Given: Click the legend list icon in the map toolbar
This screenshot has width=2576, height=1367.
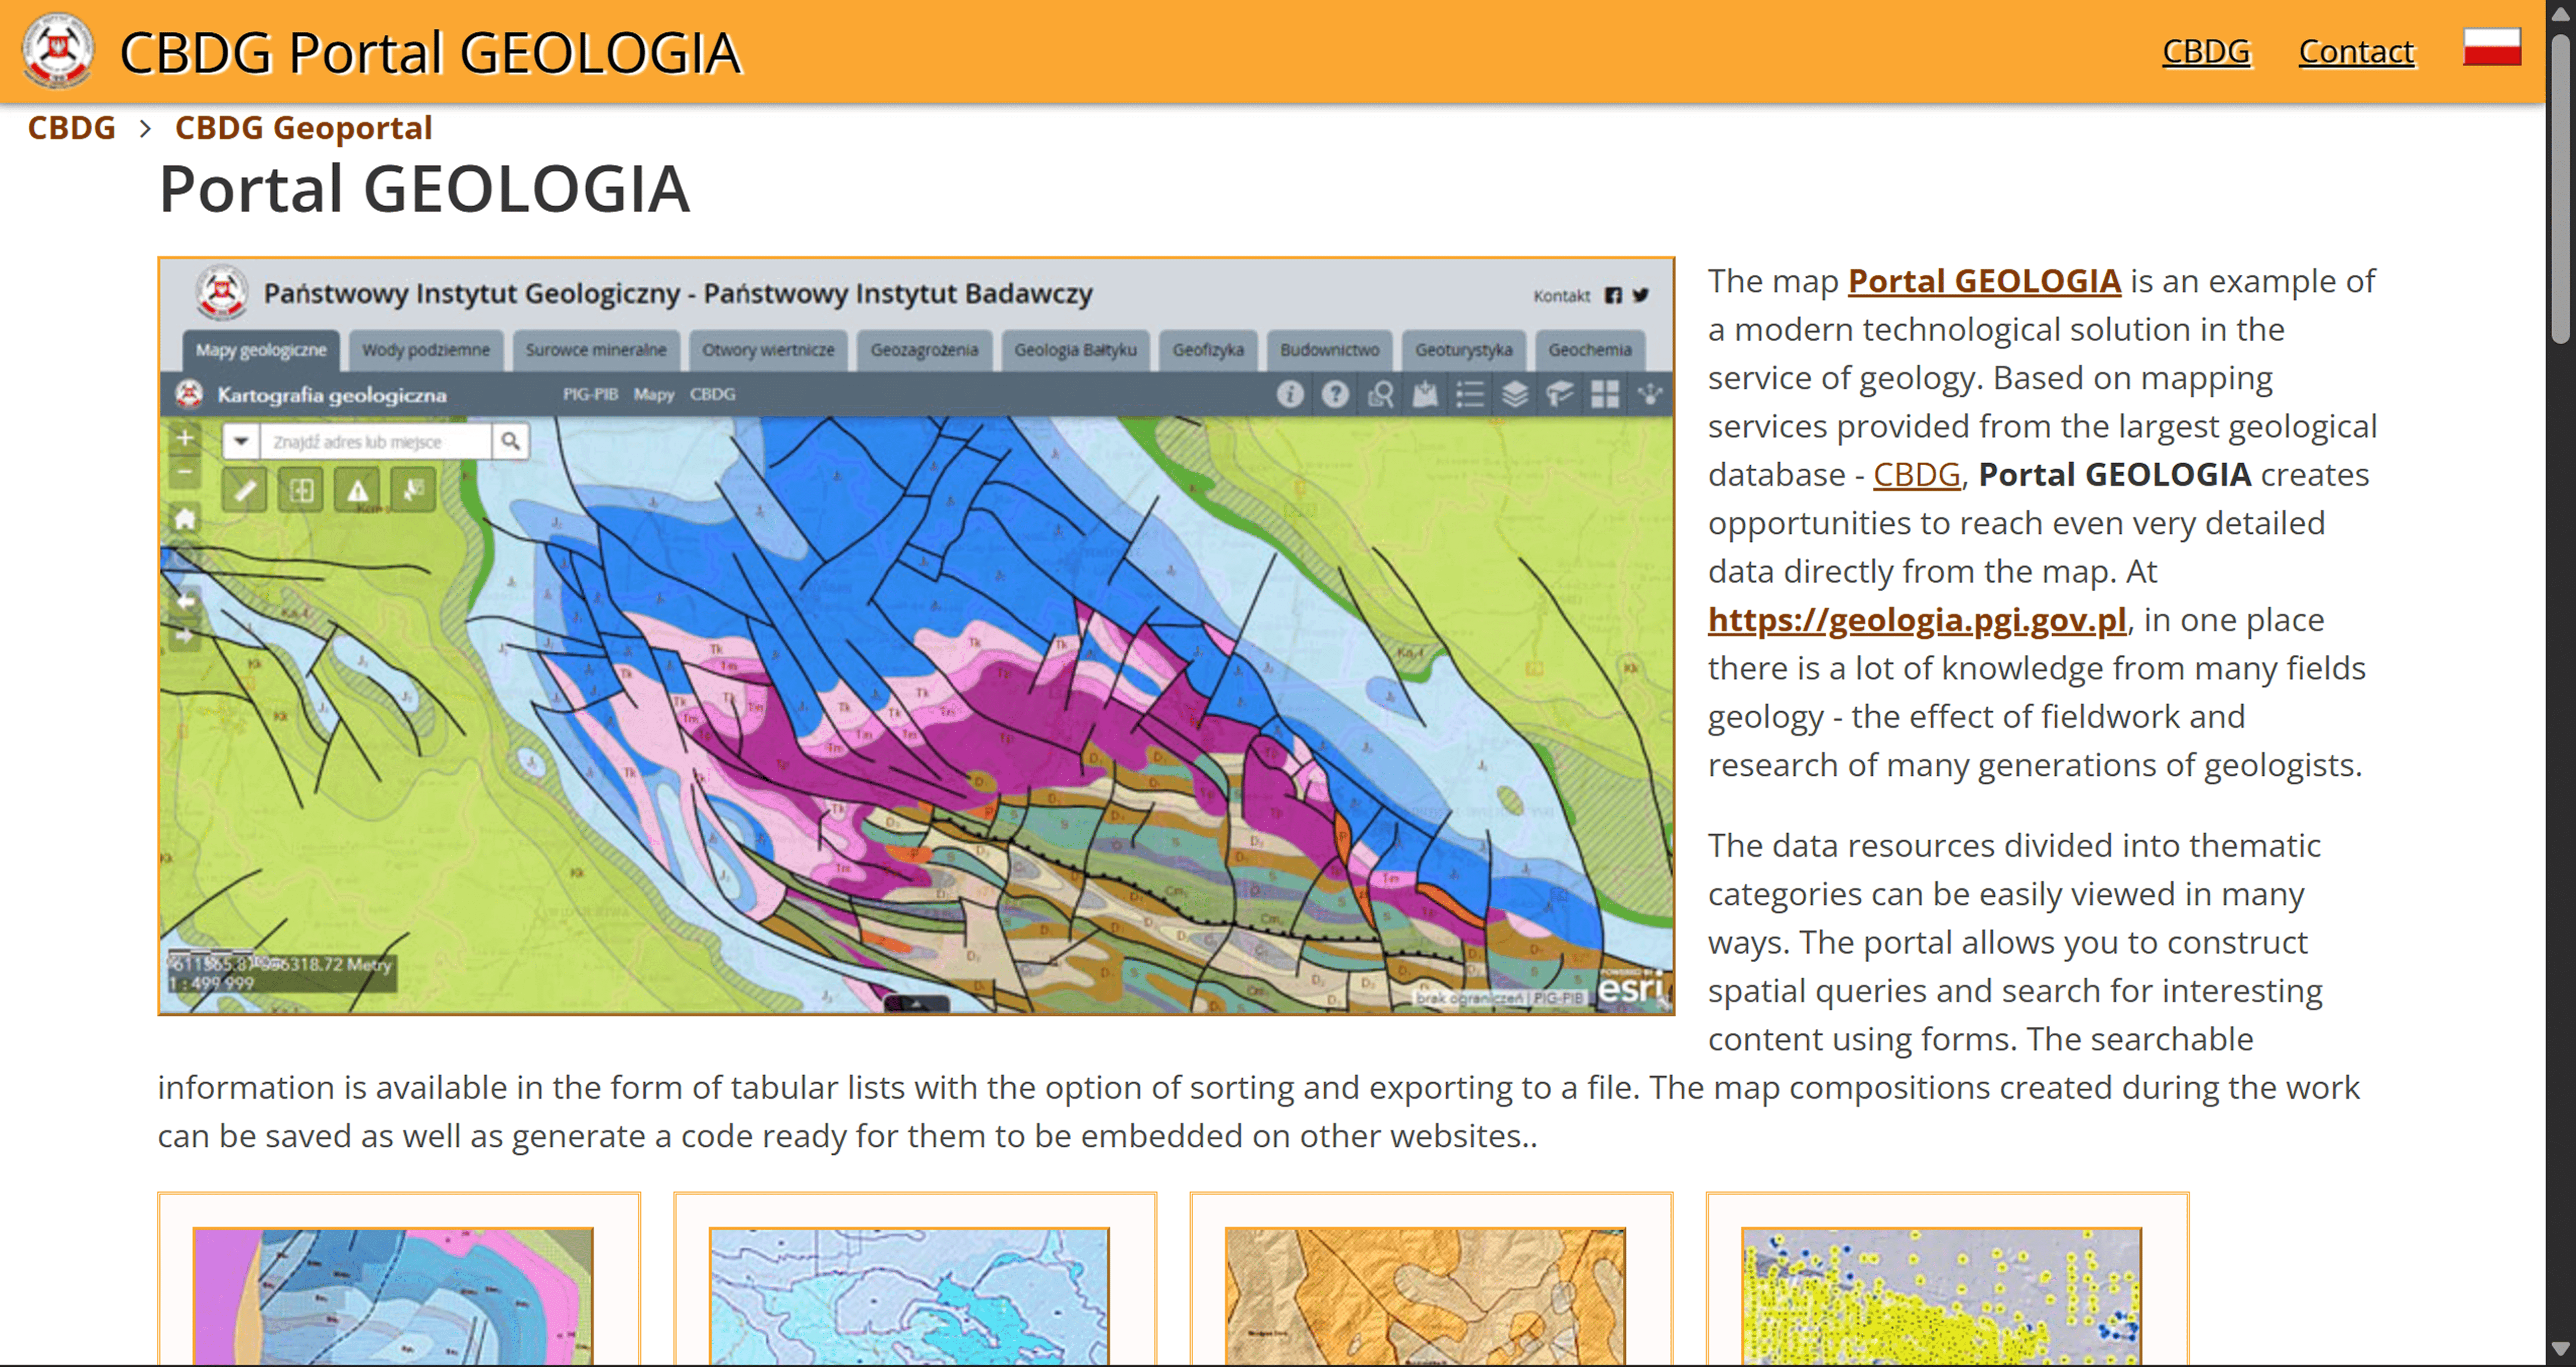Looking at the screenshot, I should click(x=1470, y=394).
